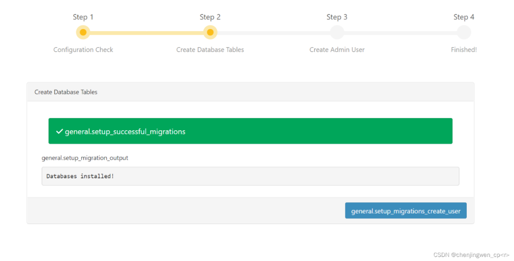The height and width of the screenshot is (261, 514).
Task: Click the checkmark icon in green alert
Action: tap(59, 131)
